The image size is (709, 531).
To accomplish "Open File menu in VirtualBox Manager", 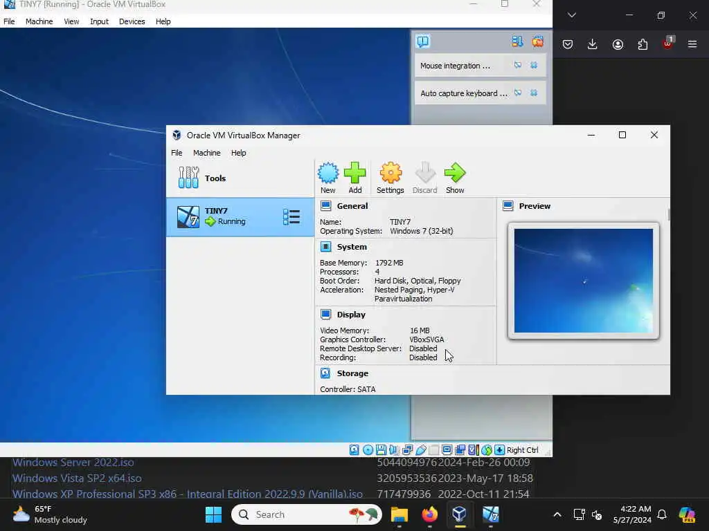I will 177,153.
